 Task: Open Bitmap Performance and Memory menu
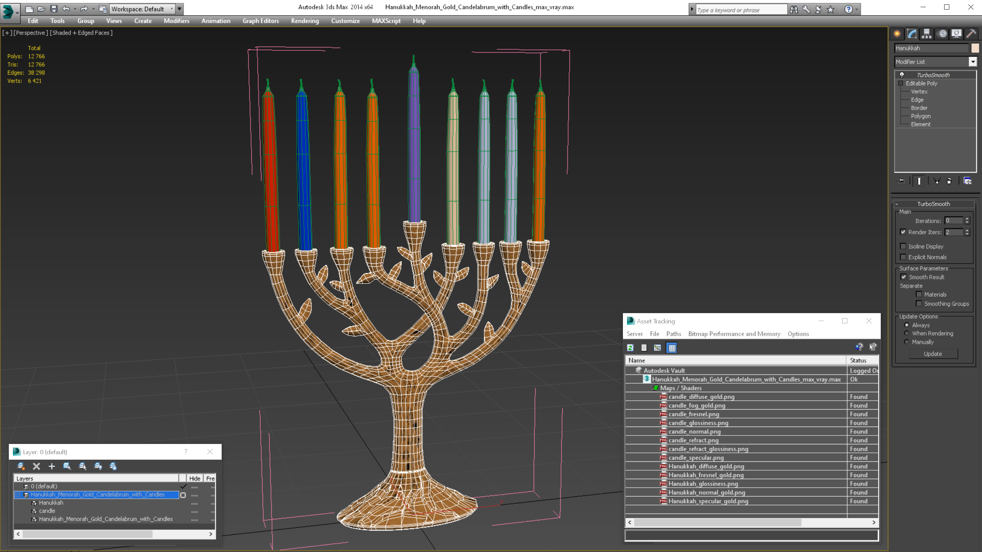(734, 334)
